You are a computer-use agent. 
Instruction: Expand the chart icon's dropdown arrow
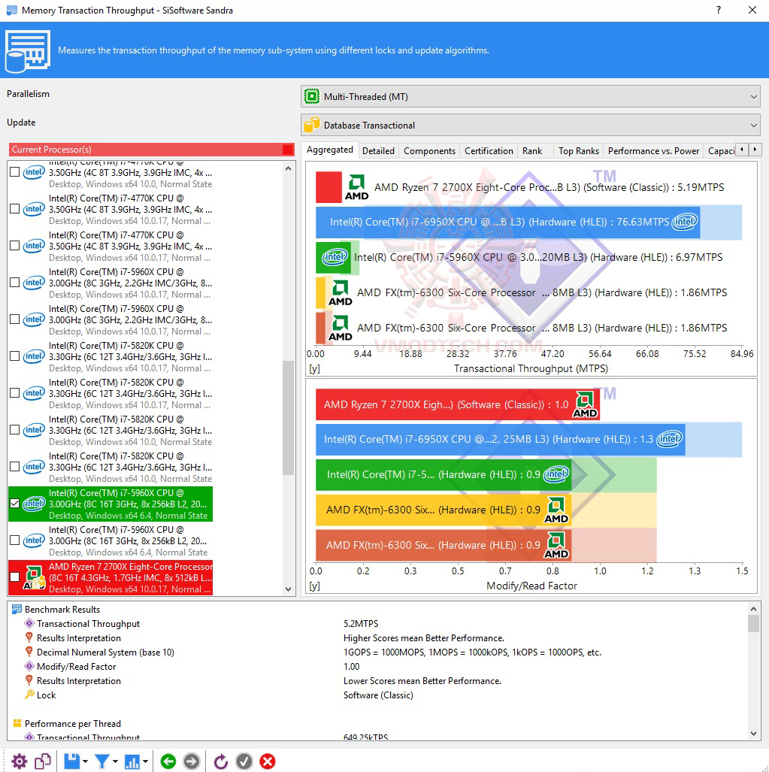145,761
